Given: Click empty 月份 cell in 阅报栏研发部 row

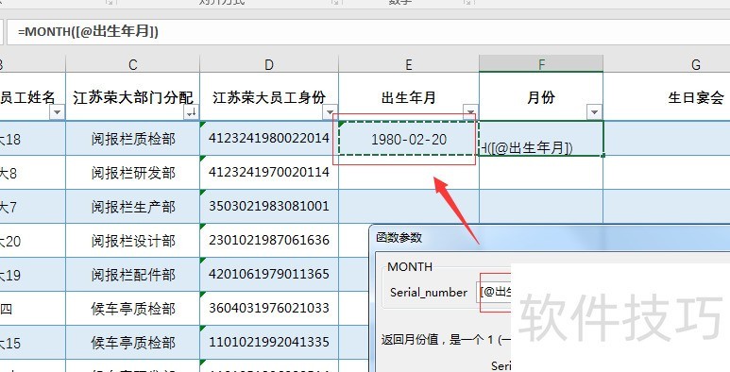Looking at the screenshot, I should [x=541, y=173].
